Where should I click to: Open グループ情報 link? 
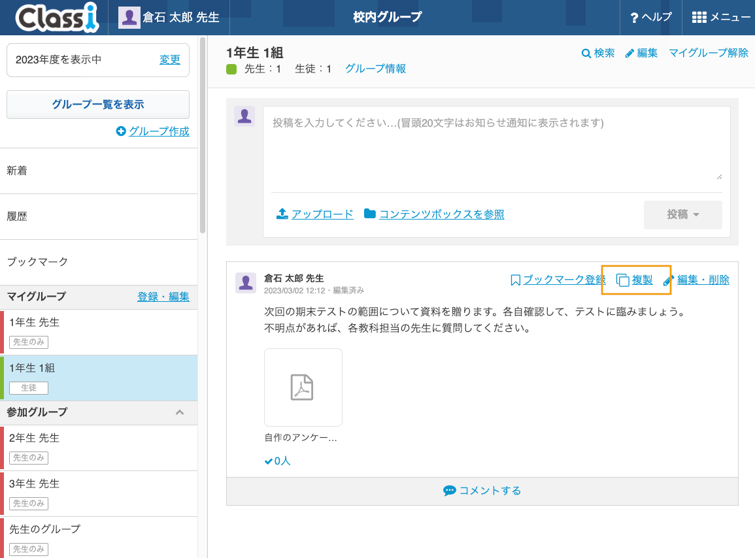point(375,69)
